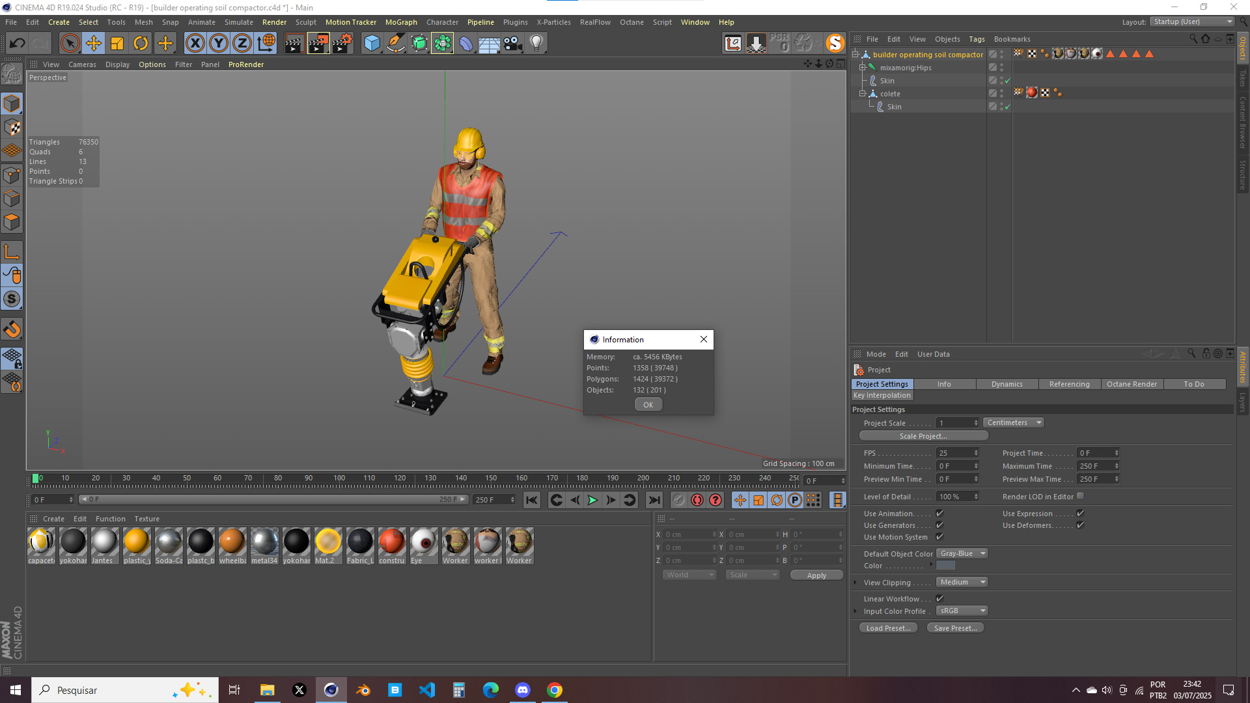Click the preview range slider bar

[x=273, y=500]
